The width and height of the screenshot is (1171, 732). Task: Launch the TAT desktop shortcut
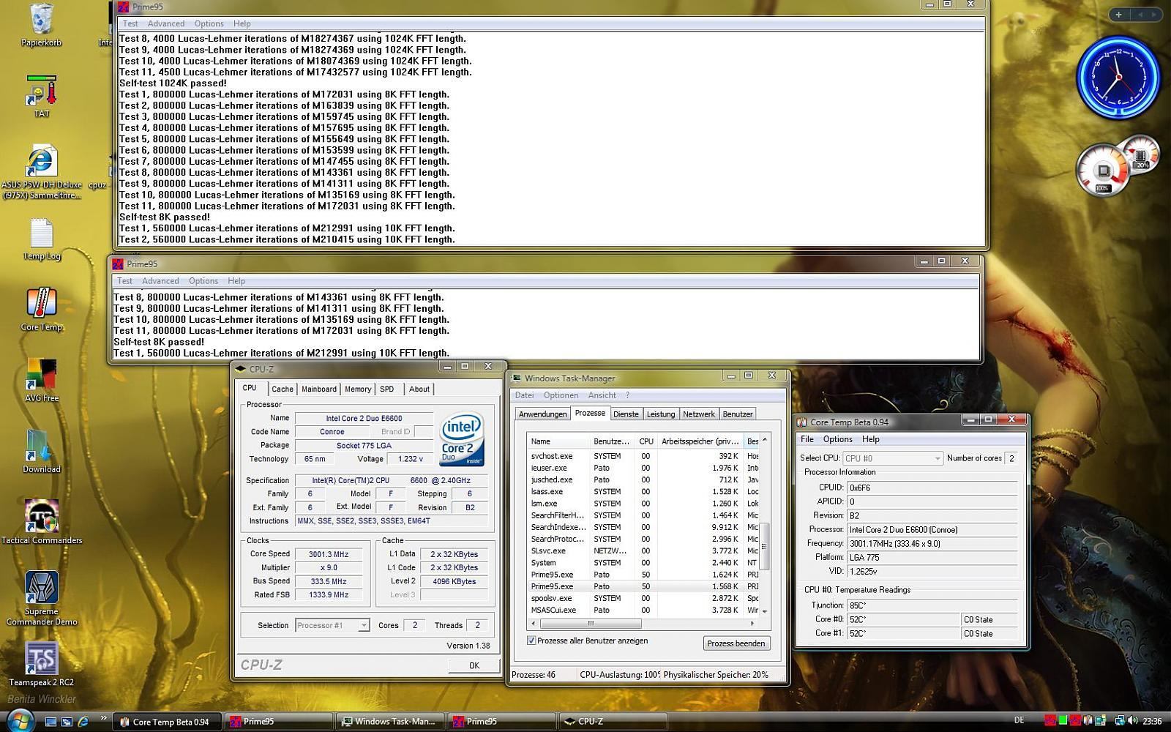pos(42,95)
